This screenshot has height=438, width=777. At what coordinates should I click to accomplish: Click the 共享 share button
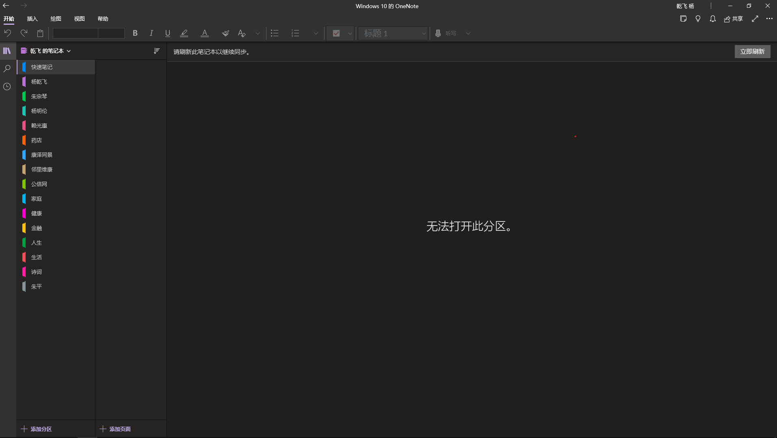734,19
